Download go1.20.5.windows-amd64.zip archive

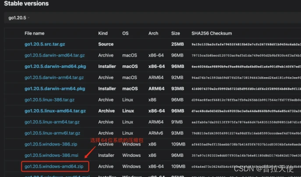[x=54, y=166]
